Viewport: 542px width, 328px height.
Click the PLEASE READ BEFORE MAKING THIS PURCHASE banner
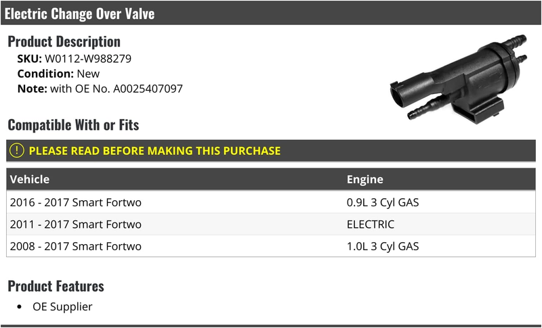(270, 151)
